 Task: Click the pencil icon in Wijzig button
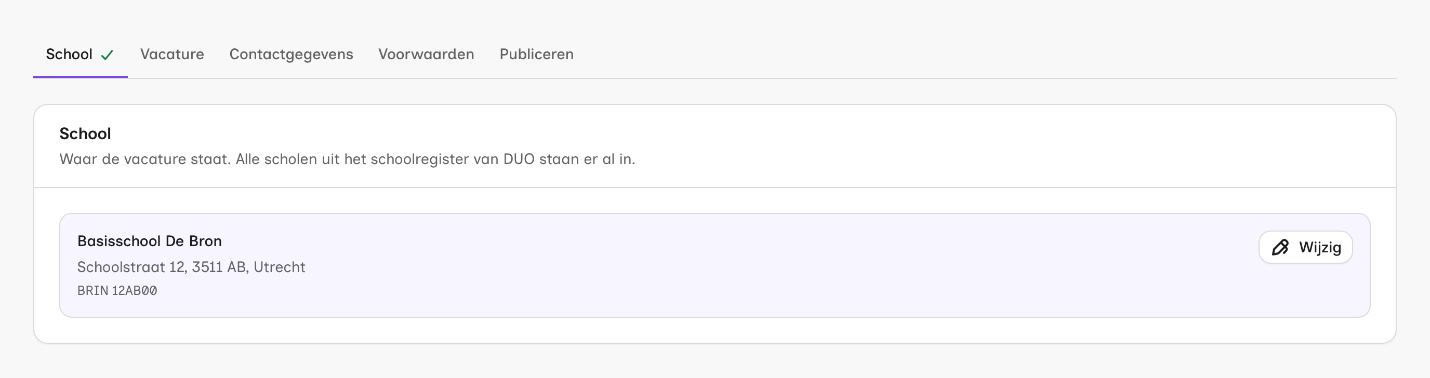click(x=1279, y=248)
